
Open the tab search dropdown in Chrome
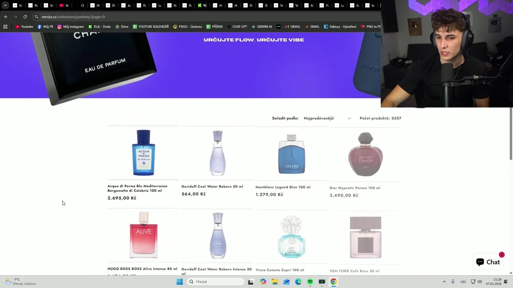tap(5, 6)
